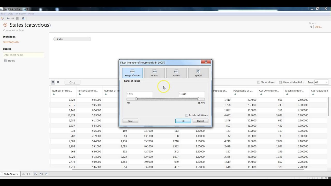
Task: Click number type icon under Cat Population
Action: [x=313, y=94]
